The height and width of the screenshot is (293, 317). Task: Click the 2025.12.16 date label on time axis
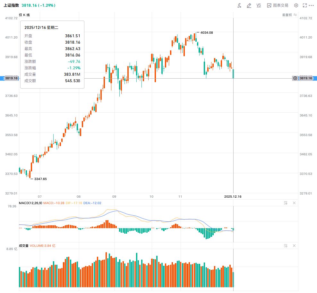tap(233, 196)
